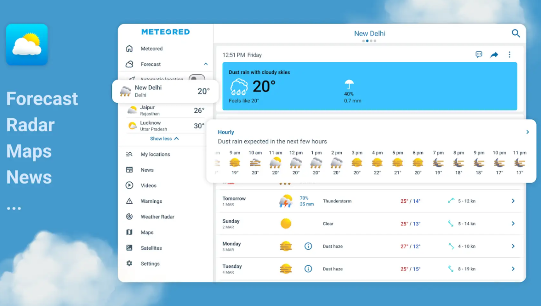Click the wind direction arrow in Tomorrow row
This screenshot has height=306, width=541.
[x=451, y=201]
